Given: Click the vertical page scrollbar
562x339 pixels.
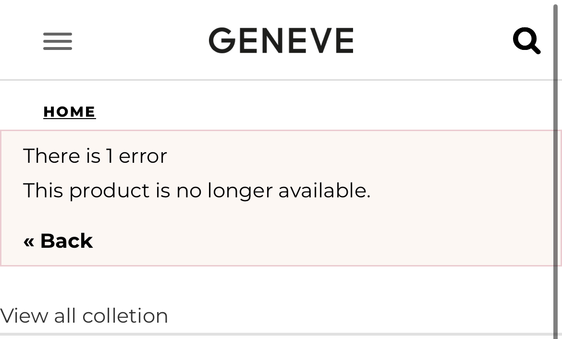Looking at the screenshot, I should pyautogui.click(x=557, y=169).
